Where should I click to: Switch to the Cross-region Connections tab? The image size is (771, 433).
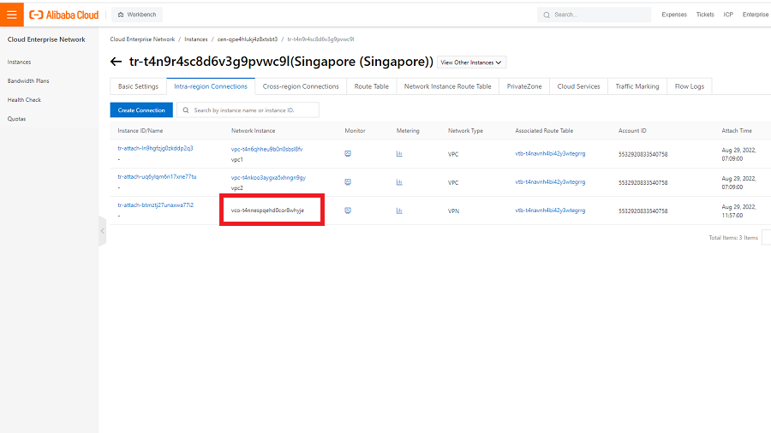(301, 86)
